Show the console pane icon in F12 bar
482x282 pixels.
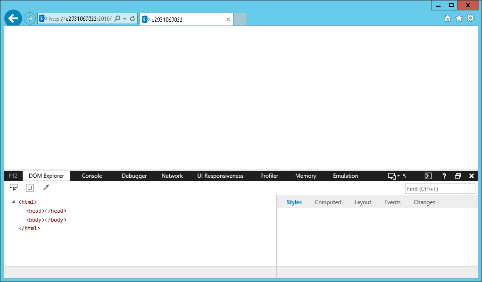428,176
